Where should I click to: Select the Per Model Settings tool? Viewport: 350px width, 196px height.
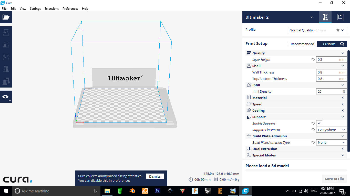pyautogui.click(x=6, y=81)
